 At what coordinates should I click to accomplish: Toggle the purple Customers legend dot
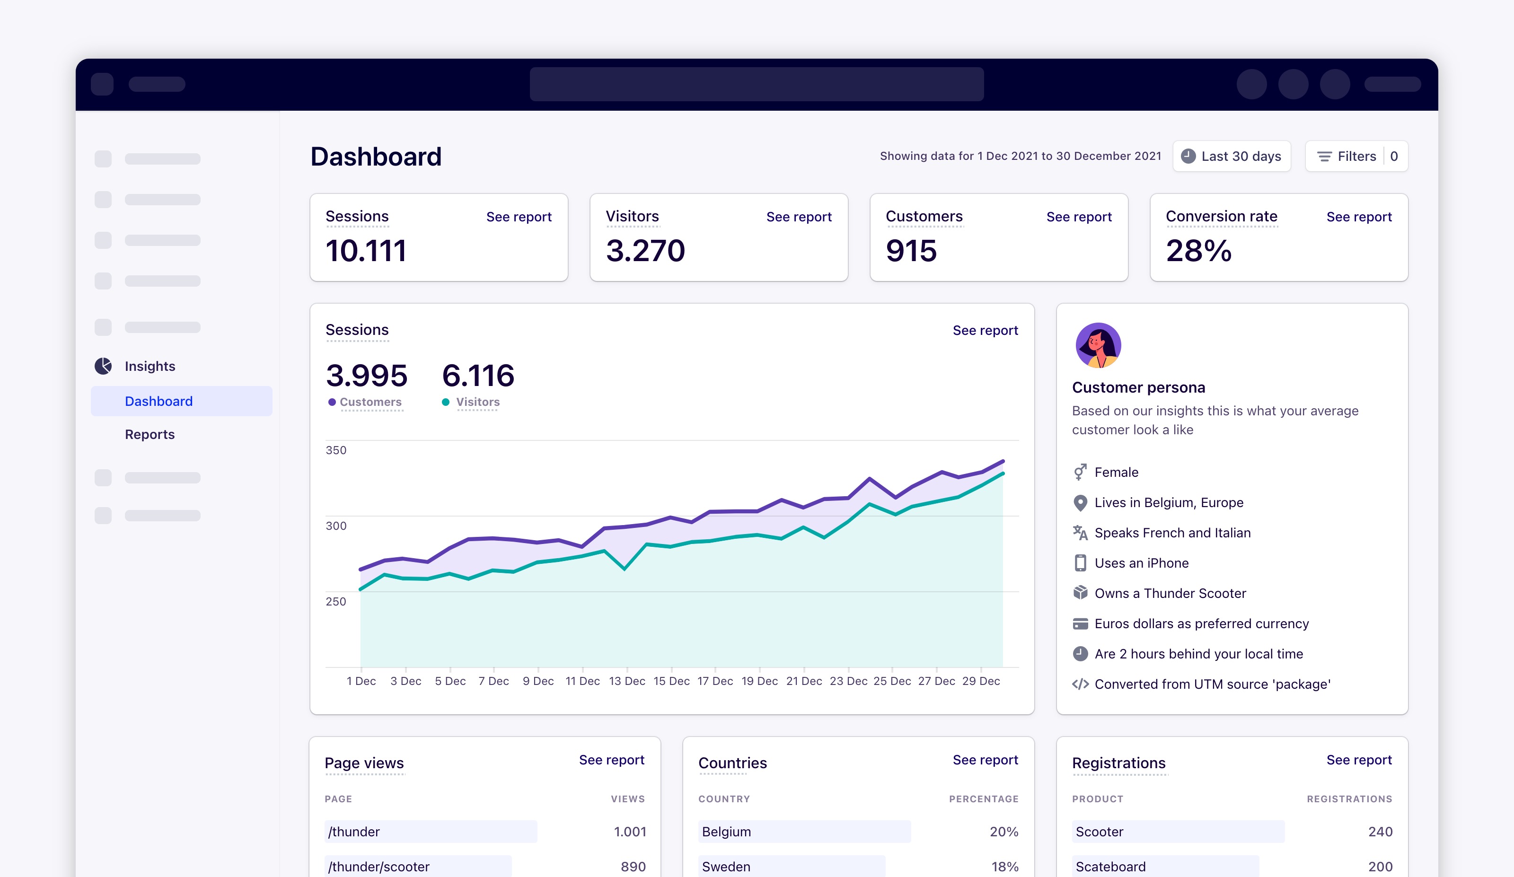coord(332,402)
